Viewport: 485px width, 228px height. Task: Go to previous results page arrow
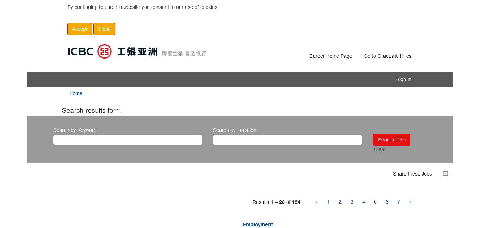(317, 202)
